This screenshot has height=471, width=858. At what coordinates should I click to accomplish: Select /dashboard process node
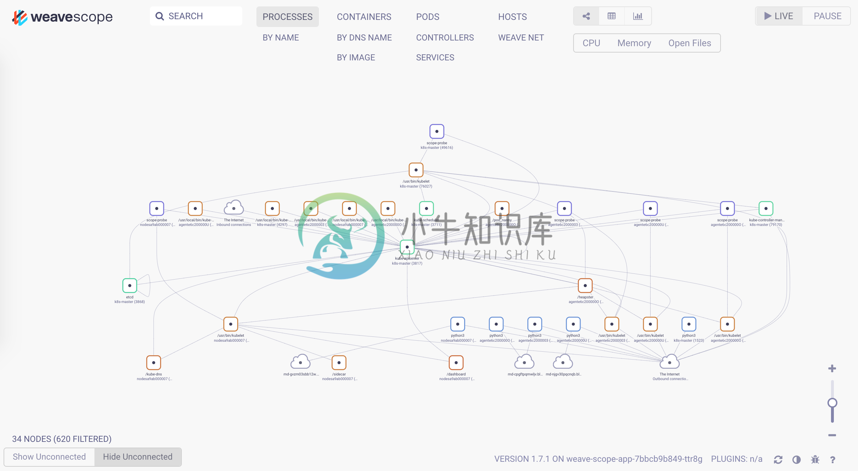[456, 362]
